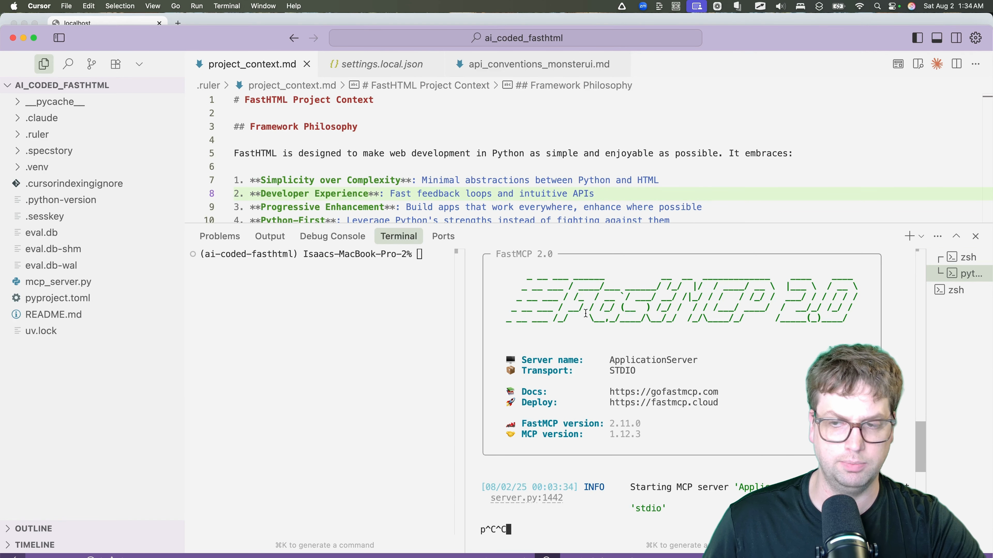
Task: Open the Source Control view icon
Action: (91, 64)
